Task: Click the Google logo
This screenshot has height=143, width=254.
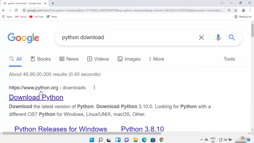Action: pyautogui.click(x=23, y=38)
